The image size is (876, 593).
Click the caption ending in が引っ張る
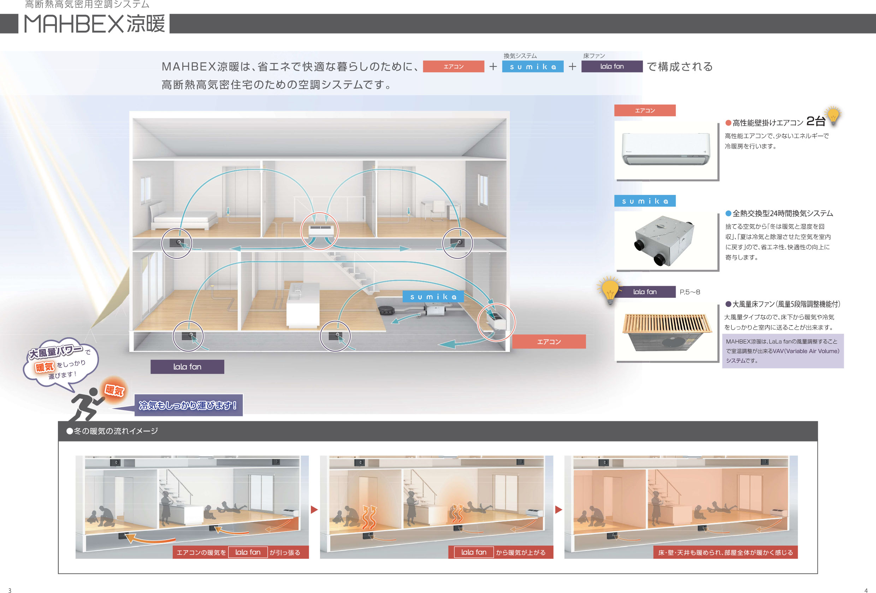pyautogui.click(x=241, y=552)
